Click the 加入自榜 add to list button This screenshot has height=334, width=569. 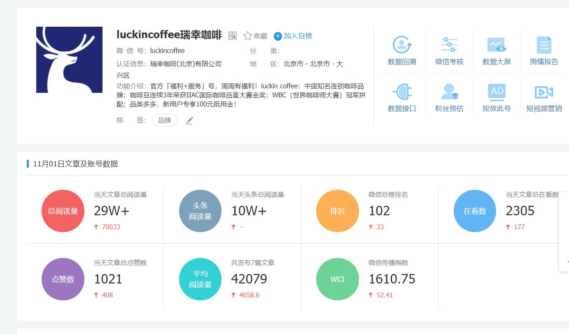click(x=293, y=36)
